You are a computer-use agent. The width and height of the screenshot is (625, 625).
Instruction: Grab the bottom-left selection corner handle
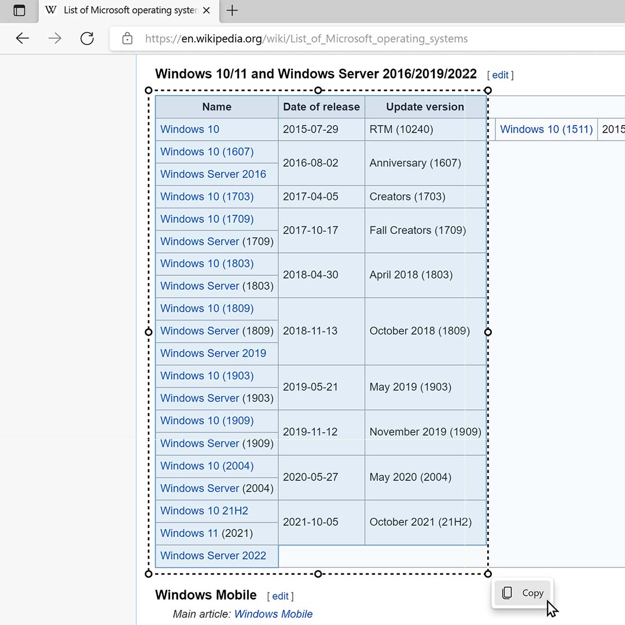pyautogui.click(x=149, y=574)
